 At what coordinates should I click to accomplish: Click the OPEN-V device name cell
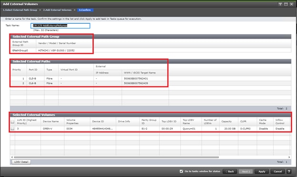coord(47,129)
